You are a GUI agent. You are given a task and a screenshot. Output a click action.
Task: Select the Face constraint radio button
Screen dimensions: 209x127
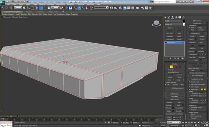pyautogui.click(x=190, y=30)
